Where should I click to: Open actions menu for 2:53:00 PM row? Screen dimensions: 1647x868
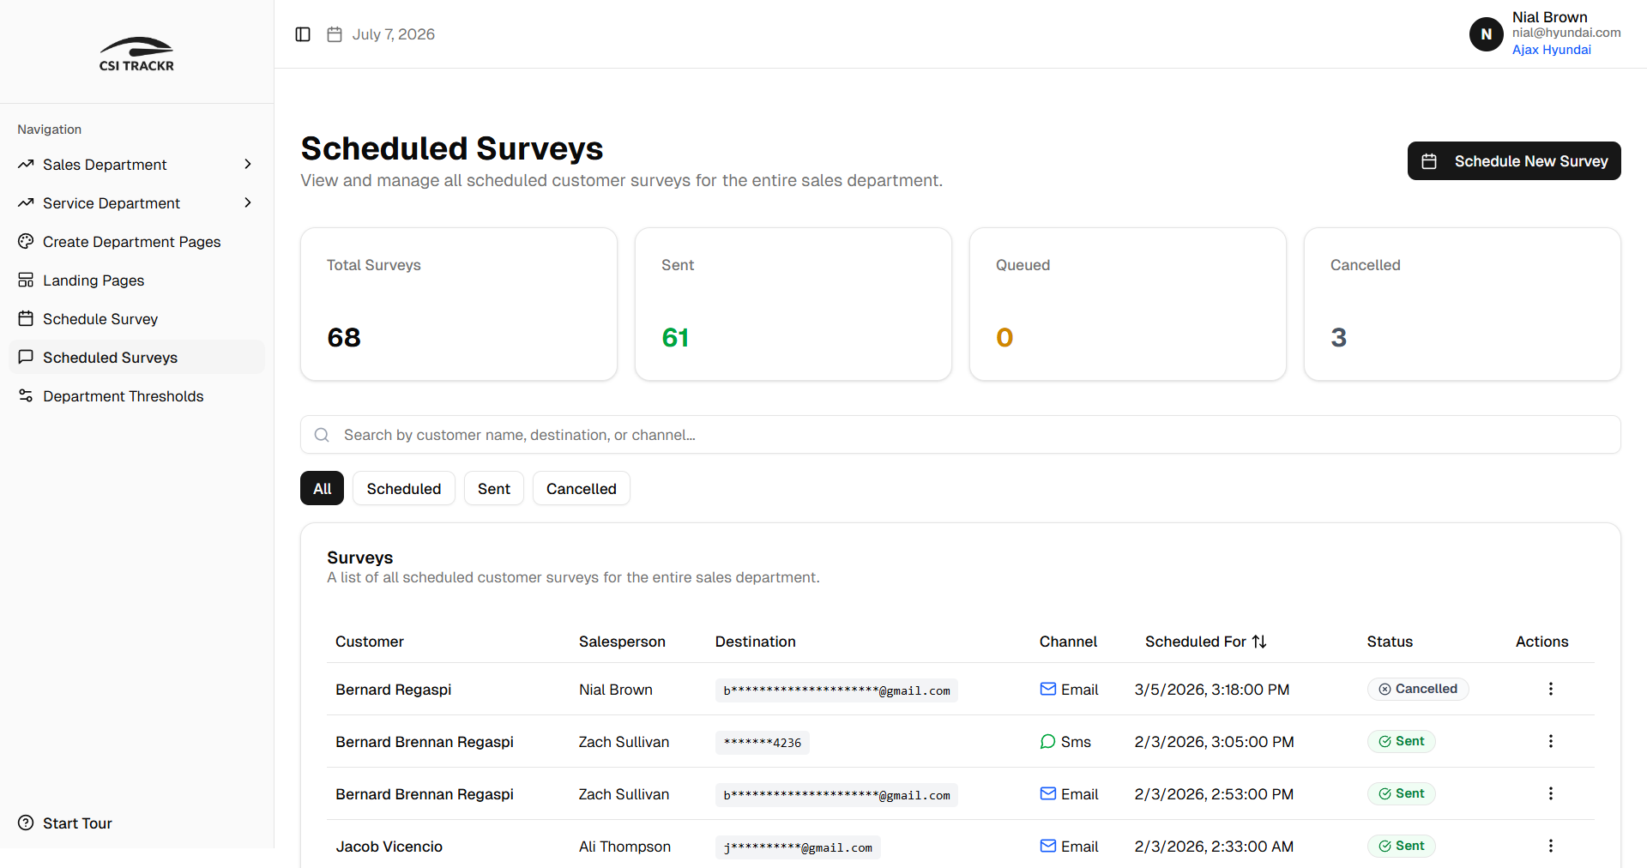1550,793
